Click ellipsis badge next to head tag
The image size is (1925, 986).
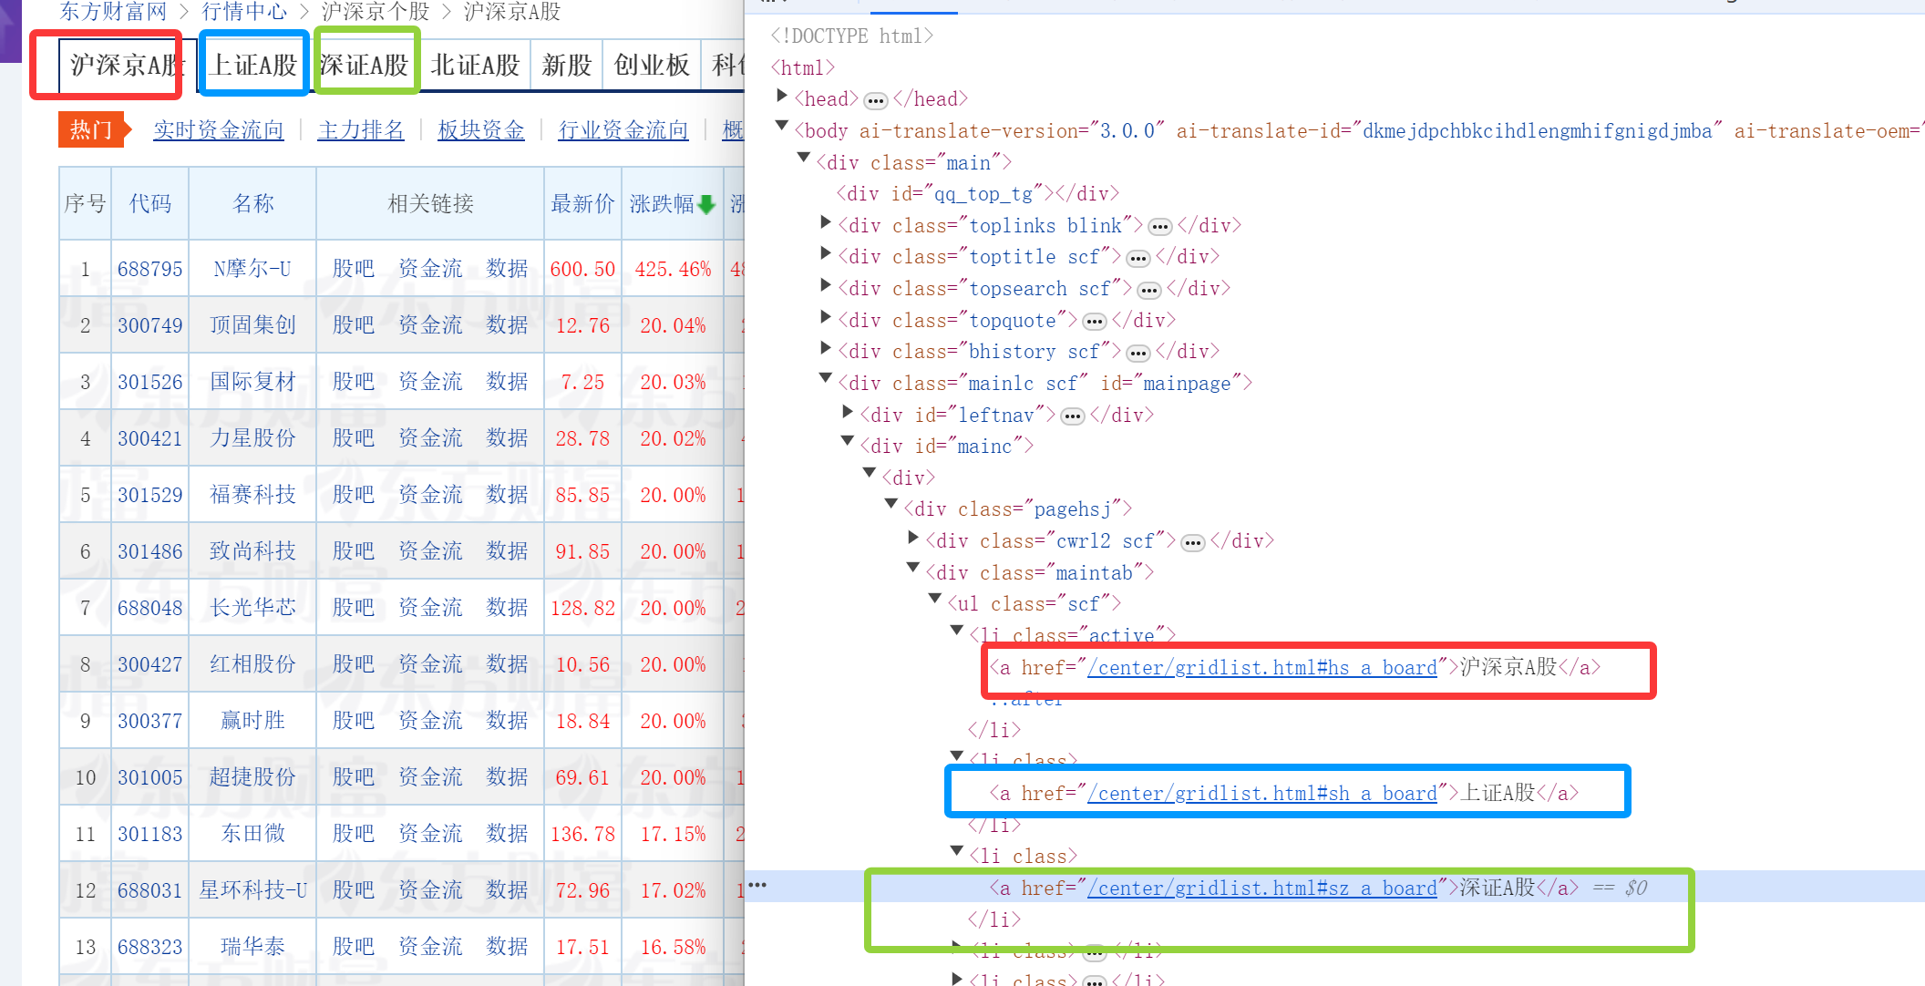point(875,100)
